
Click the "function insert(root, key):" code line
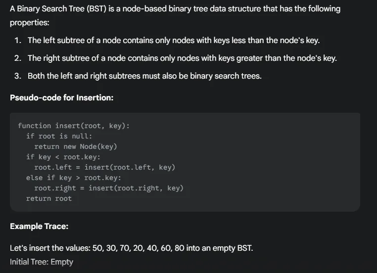point(74,126)
